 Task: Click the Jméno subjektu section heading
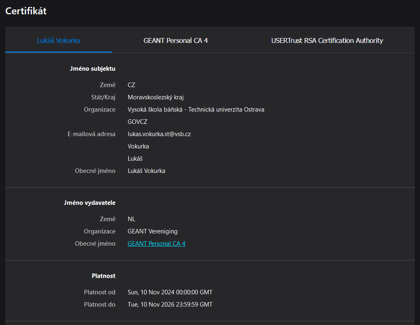click(x=93, y=69)
